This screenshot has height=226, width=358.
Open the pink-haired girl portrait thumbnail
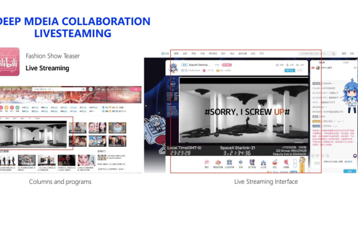pos(87,160)
